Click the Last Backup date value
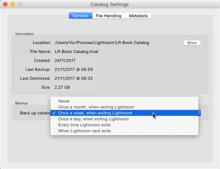This screenshot has height=169, width=220. 74,70
